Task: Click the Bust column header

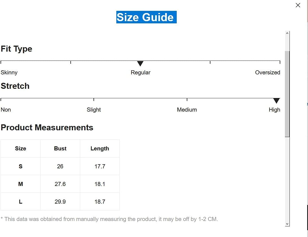Action: tap(60, 148)
